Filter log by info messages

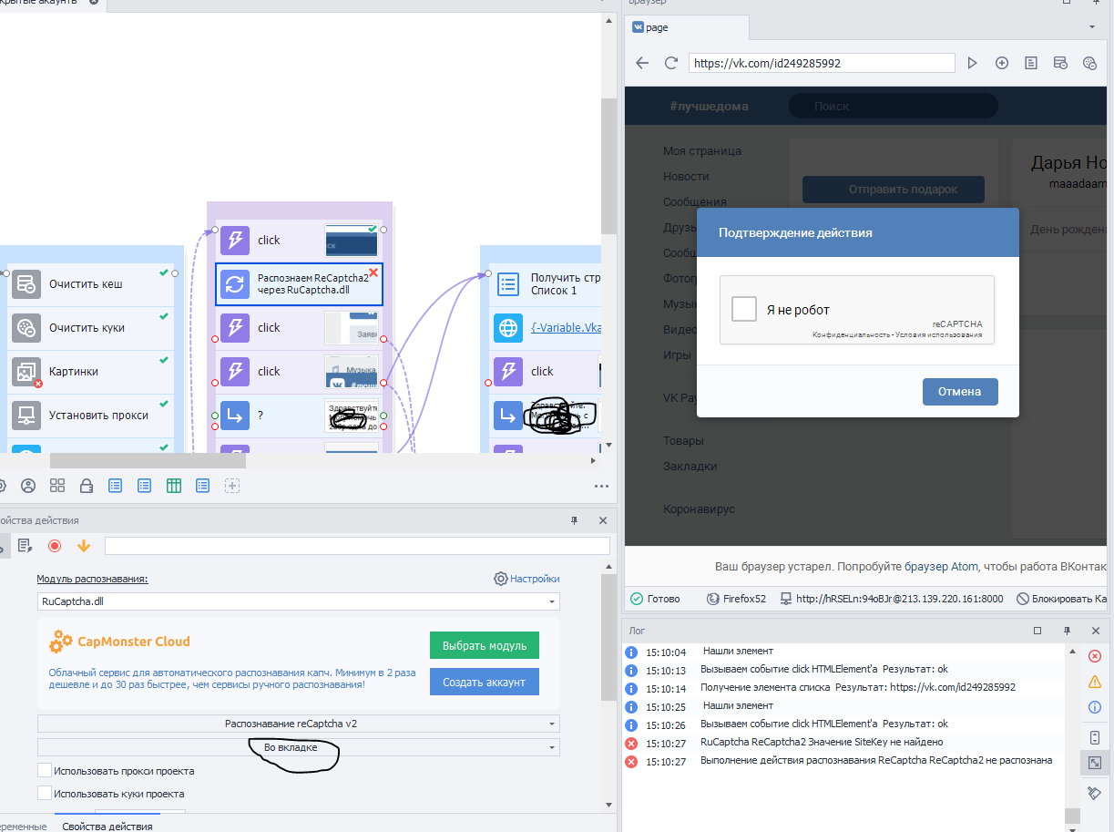(x=1095, y=707)
